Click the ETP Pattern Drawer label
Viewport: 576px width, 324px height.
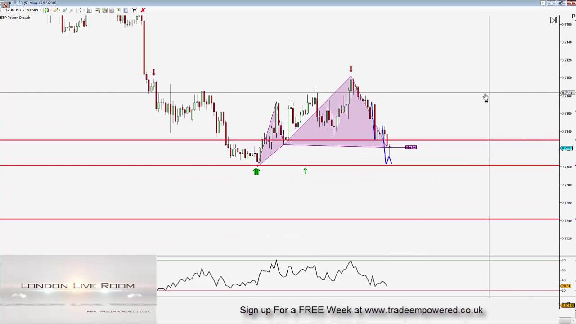pyautogui.click(x=15, y=18)
